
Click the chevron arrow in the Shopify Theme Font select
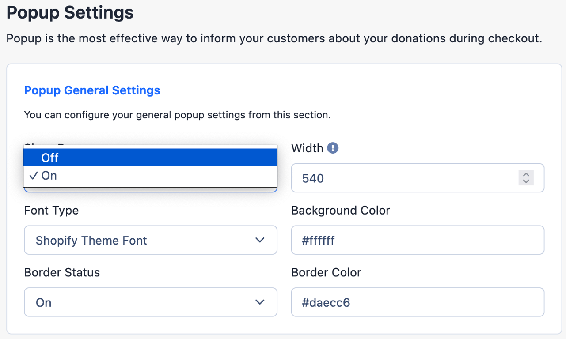pos(260,240)
